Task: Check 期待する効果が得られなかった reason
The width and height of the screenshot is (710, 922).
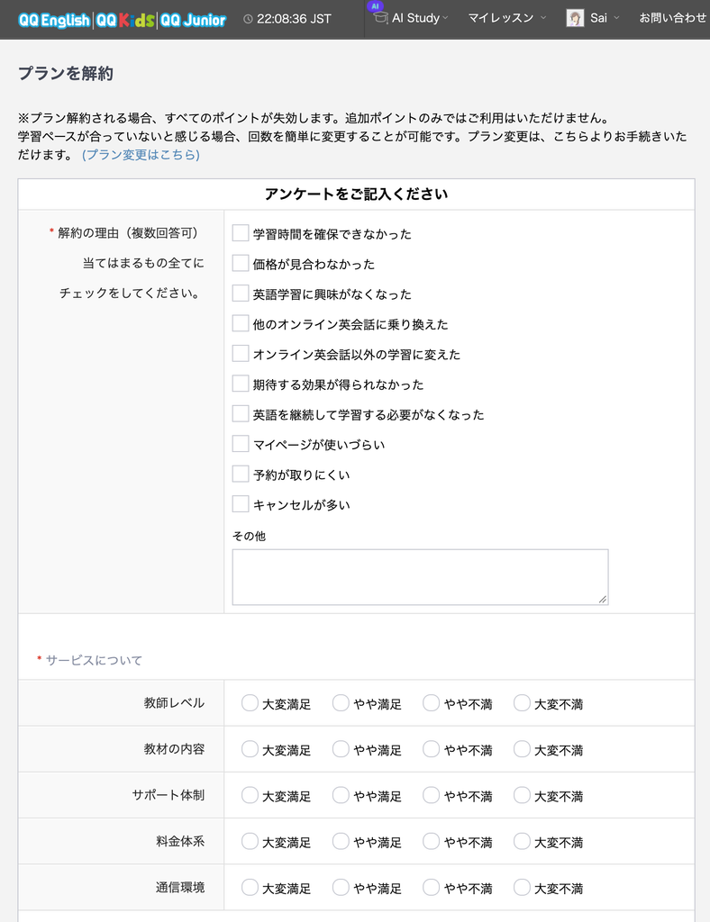Action: (x=241, y=384)
